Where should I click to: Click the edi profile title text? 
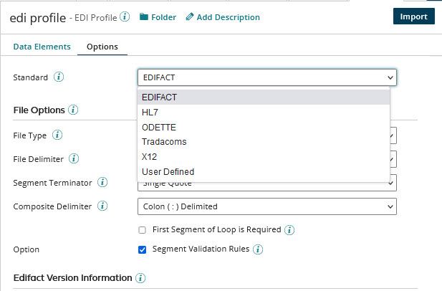(x=38, y=18)
